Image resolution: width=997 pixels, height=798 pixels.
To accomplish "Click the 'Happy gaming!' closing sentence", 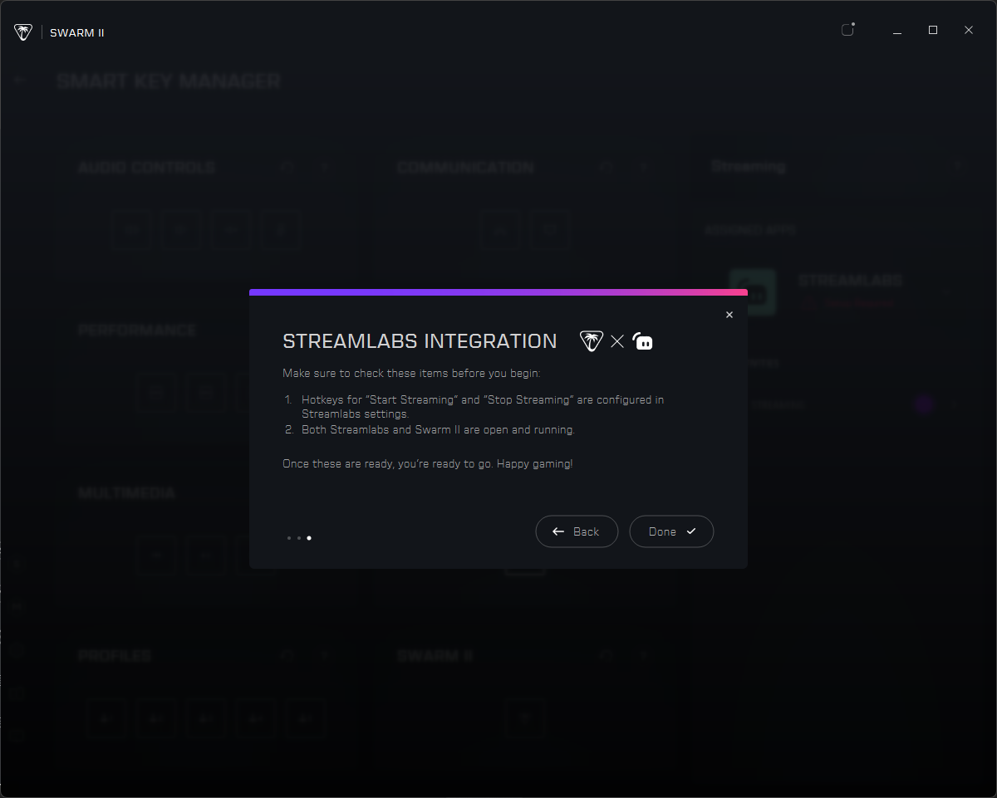I will [428, 463].
